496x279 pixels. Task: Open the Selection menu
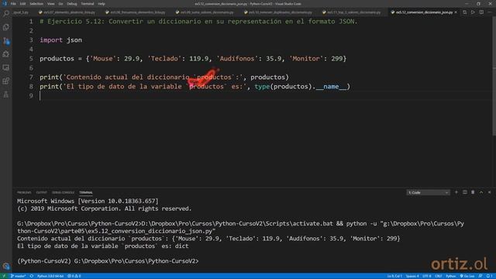point(36,4)
